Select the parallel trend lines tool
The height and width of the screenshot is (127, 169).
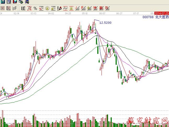(x=15, y=8)
